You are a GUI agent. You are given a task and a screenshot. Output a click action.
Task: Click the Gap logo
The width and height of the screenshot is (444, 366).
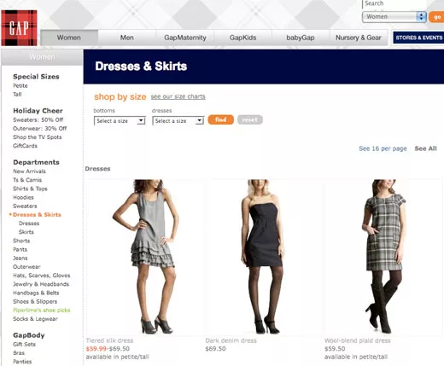[19, 28]
